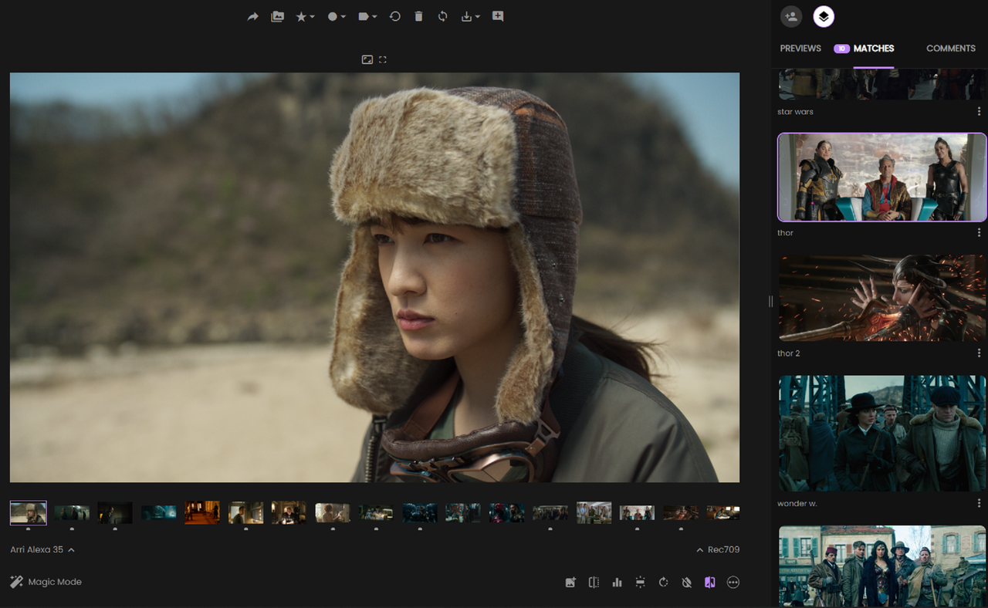Select the Matches tab

(x=874, y=49)
